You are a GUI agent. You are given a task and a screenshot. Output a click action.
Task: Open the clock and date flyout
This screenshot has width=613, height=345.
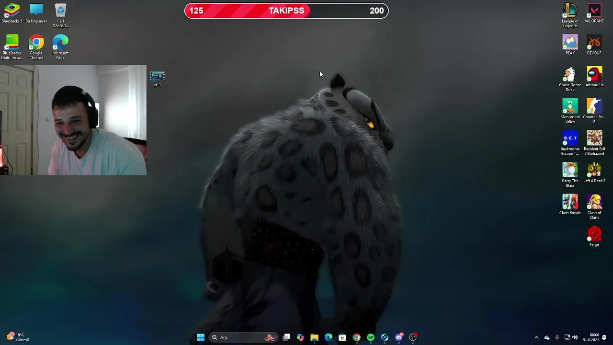[x=591, y=337]
